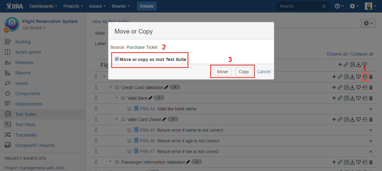Image resolution: width=382 pixels, height=171 pixels.
Task: Cancel the Move or Copy dialog
Action: (264, 72)
